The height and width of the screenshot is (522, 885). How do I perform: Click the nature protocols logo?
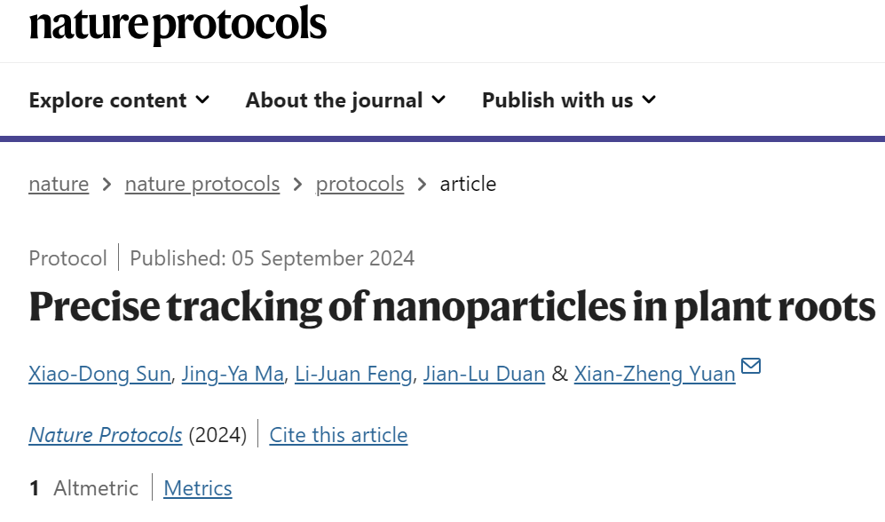pyautogui.click(x=178, y=25)
